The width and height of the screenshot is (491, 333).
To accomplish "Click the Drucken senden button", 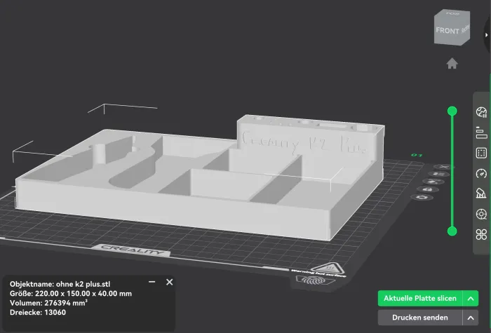I will pyautogui.click(x=420, y=318).
